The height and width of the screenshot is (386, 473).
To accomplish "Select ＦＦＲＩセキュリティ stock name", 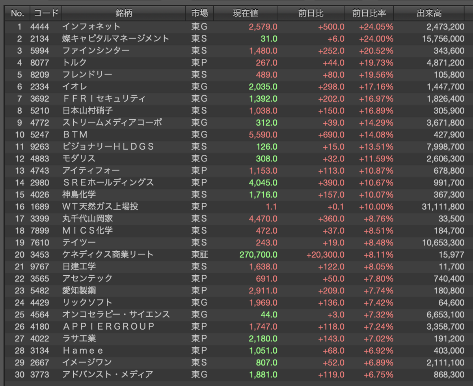I will coord(104,99).
